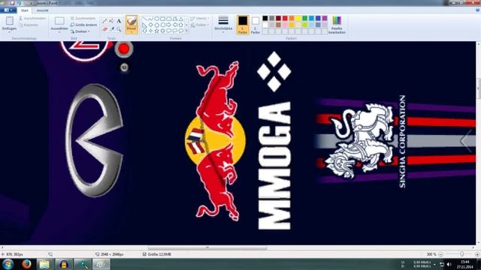Pick the green color swatch
The image size is (481, 270).
pyautogui.click(x=305, y=18)
